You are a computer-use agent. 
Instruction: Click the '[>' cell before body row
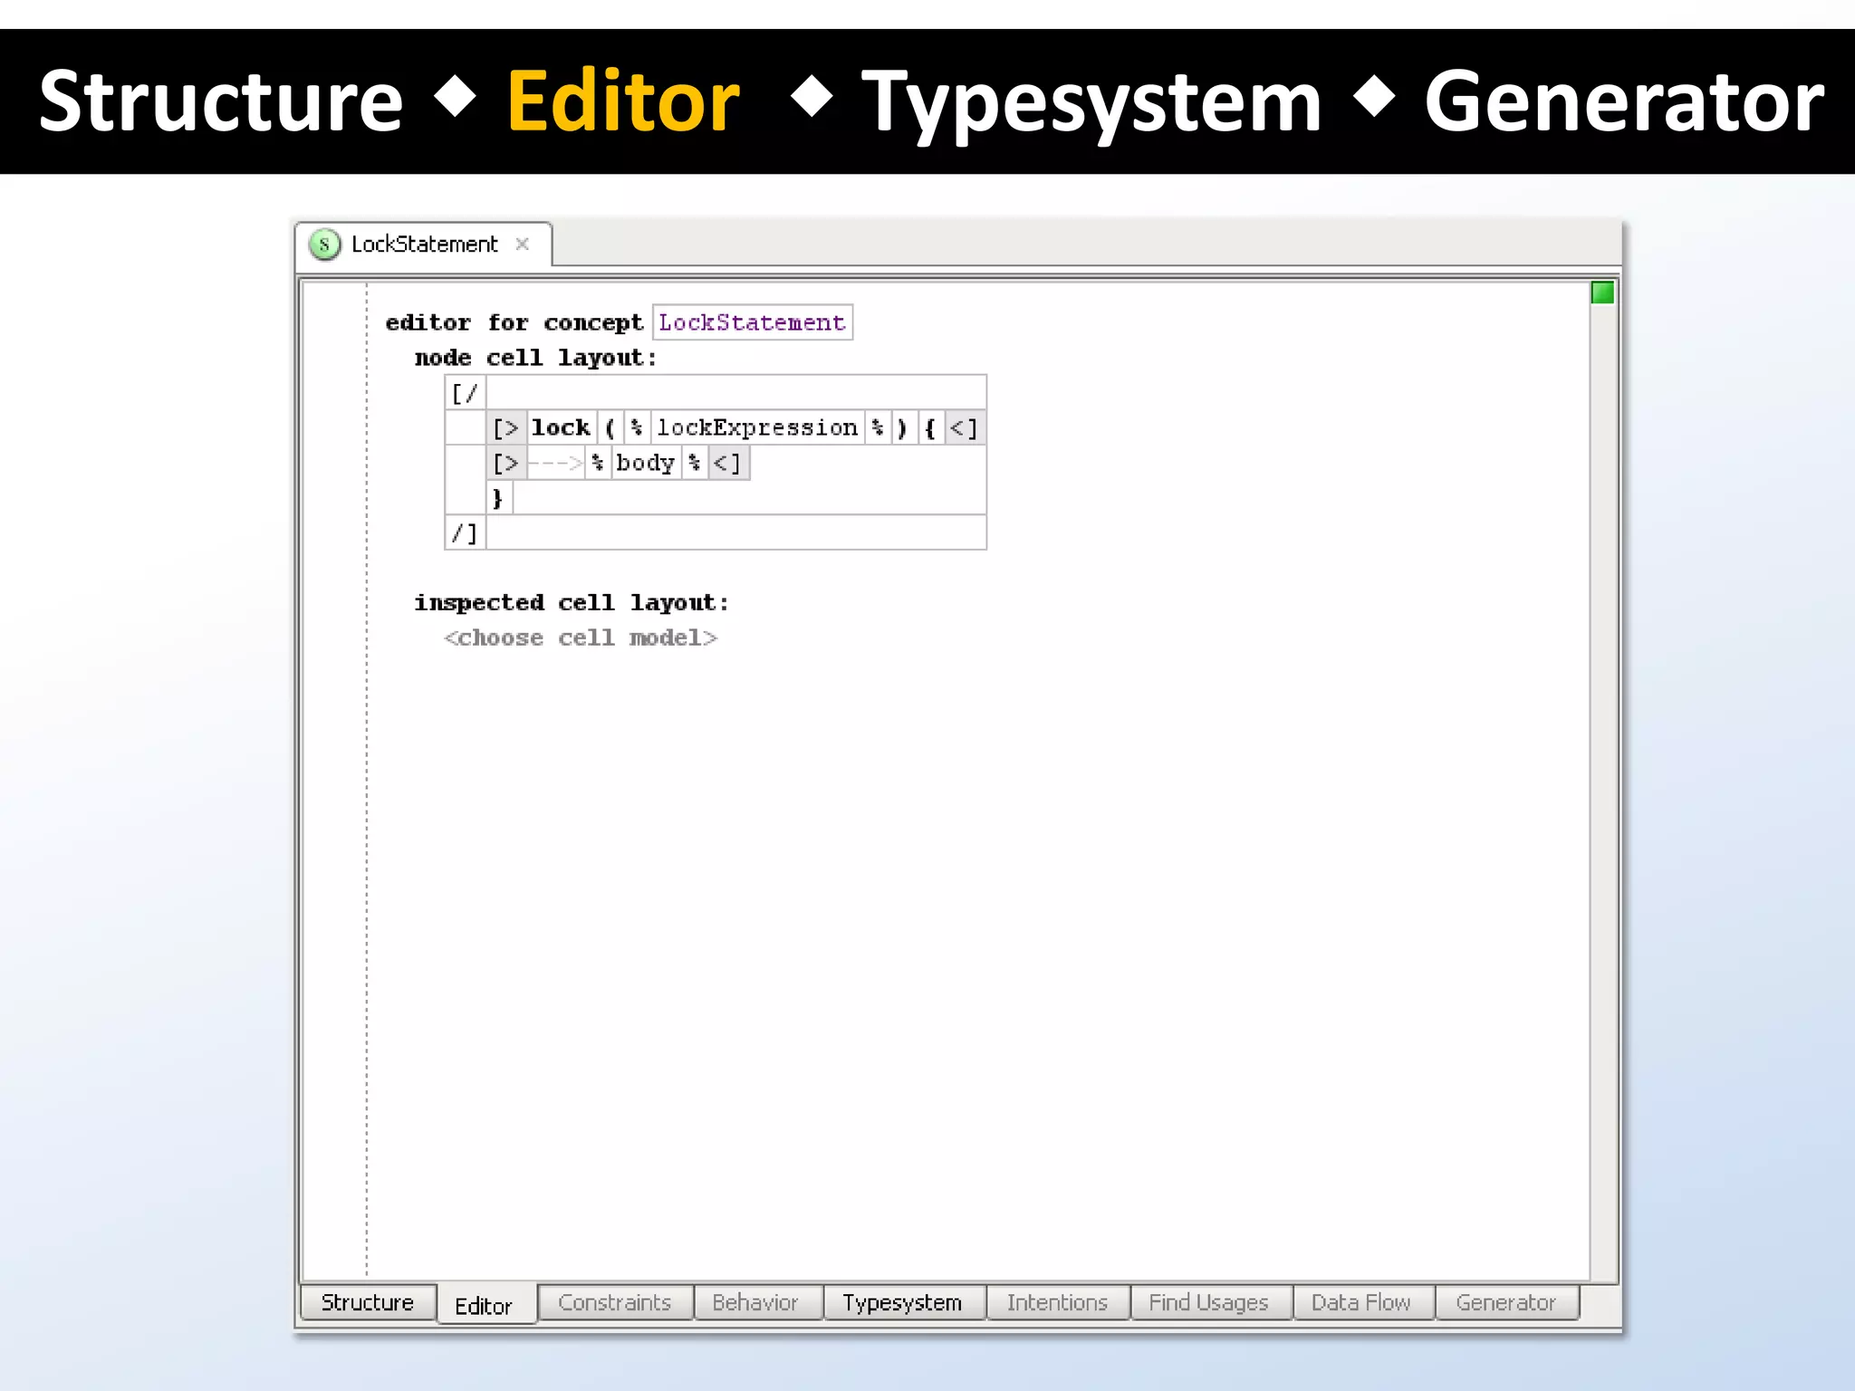[x=506, y=463]
